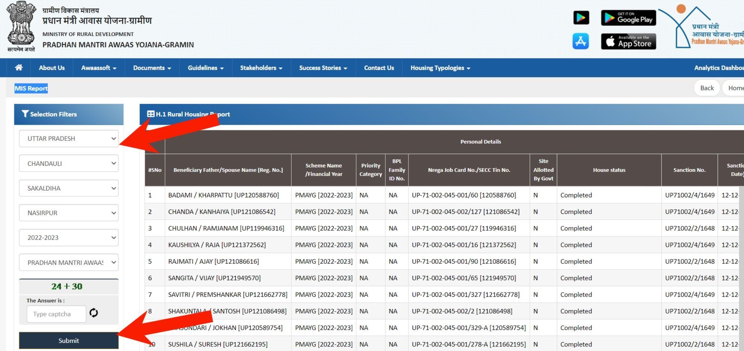Open the Analytics Dashboard link
The image size is (744, 351).
point(718,68)
